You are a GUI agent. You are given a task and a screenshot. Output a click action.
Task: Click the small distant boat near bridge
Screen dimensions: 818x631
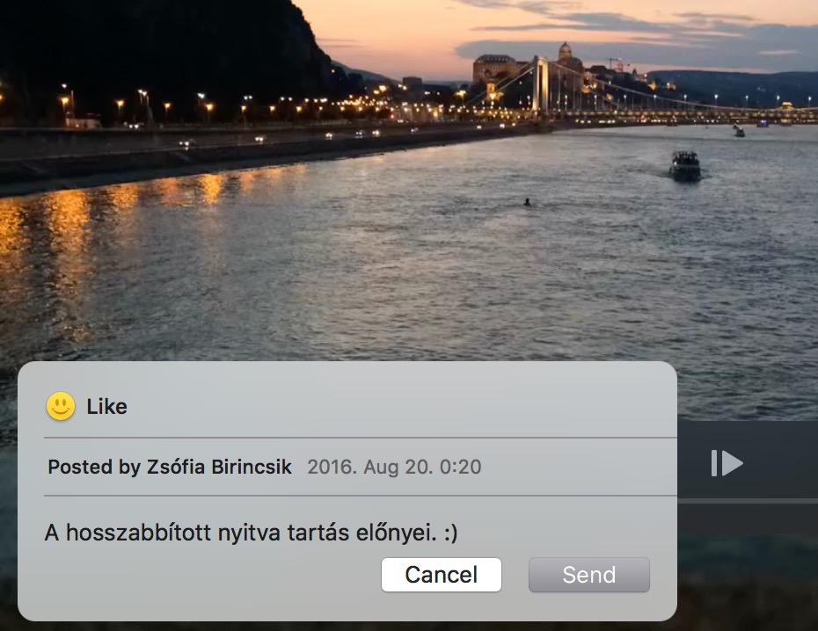coord(739,131)
